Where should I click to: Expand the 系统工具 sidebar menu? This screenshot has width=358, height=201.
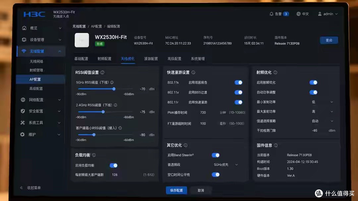pyautogui.click(x=59, y=123)
